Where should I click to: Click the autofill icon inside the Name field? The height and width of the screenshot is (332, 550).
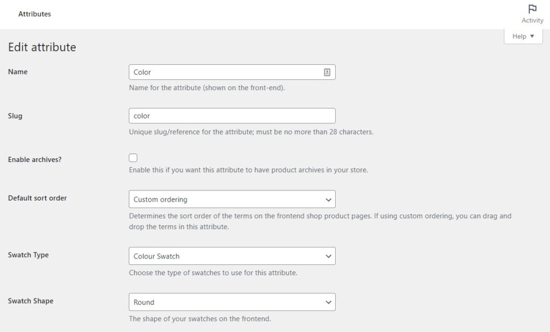coord(328,71)
